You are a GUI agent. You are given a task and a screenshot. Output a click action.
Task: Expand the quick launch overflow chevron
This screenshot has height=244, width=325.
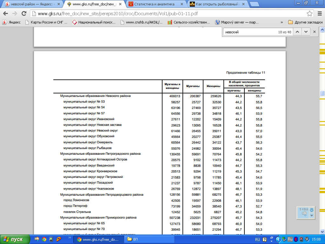(70, 238)
